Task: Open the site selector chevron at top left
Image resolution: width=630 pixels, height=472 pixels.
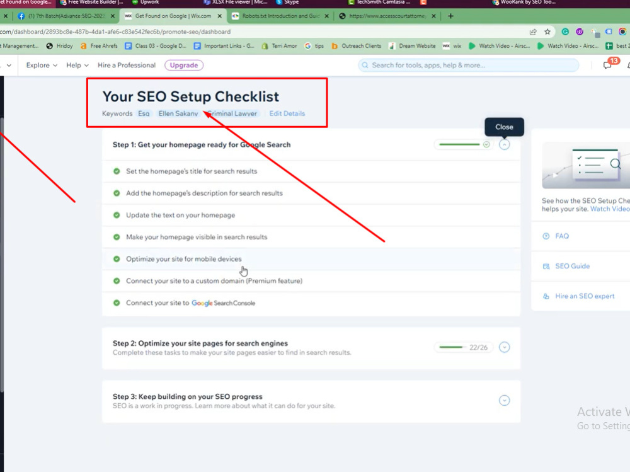Action: [x=9, y=65]
